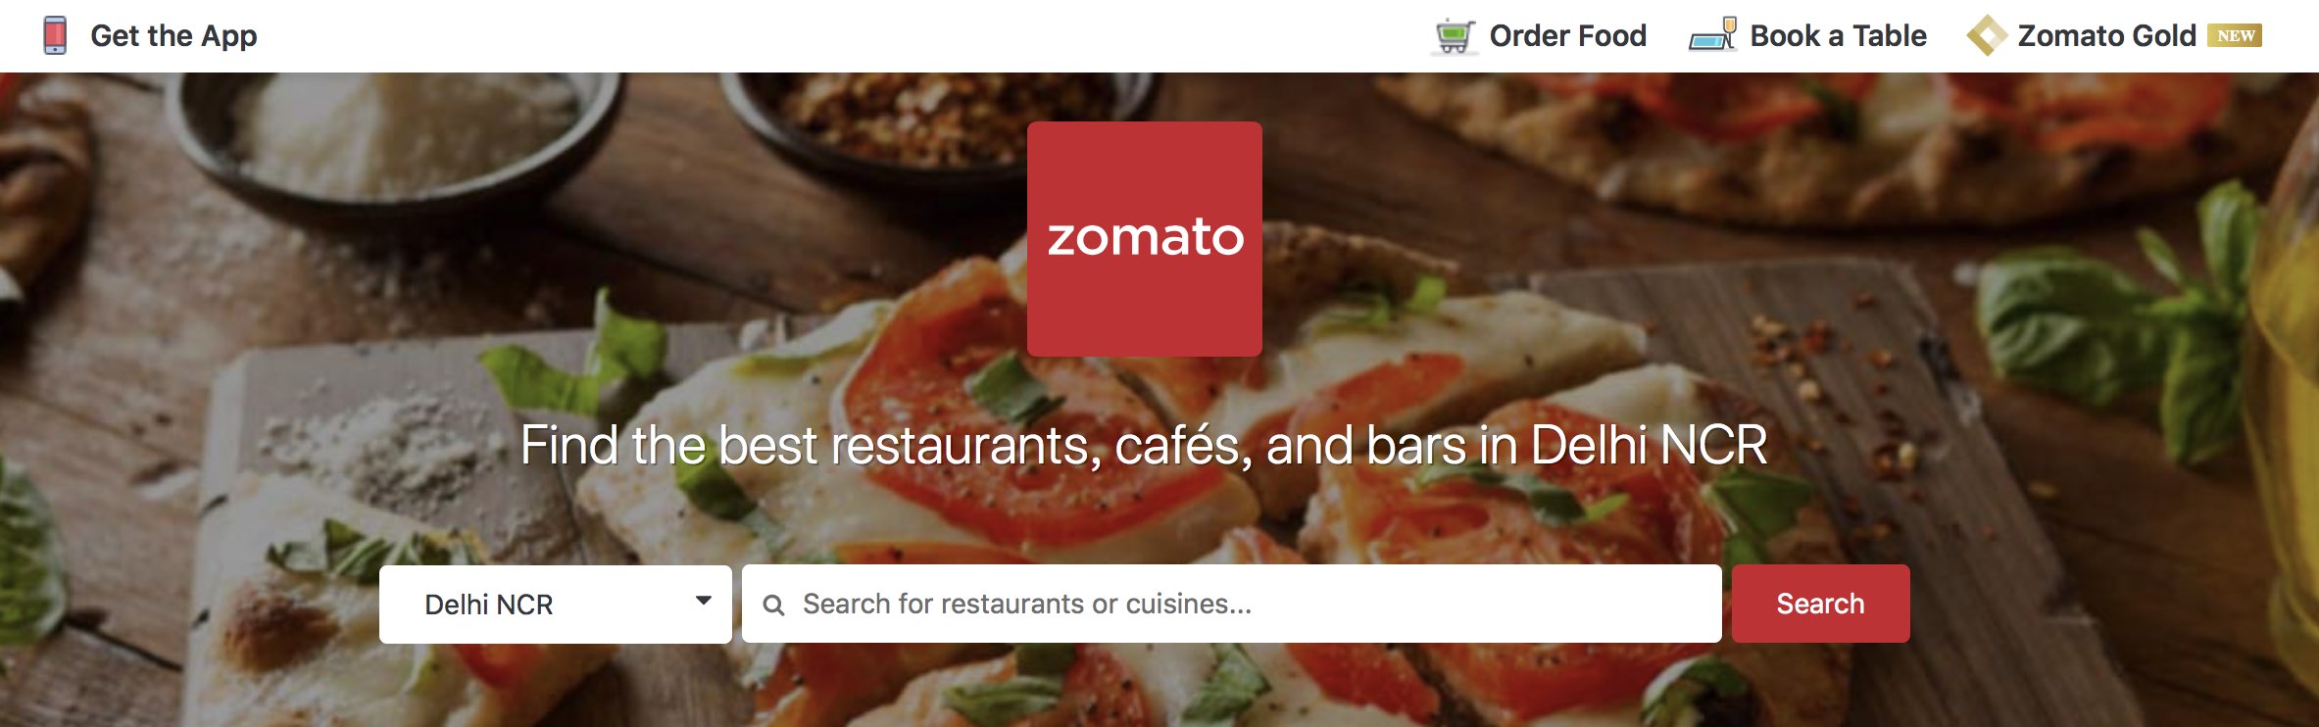Click the Delhi NCR text in the selector
The width and height of the screenshot is (2319, 727).
click(488, 605)
